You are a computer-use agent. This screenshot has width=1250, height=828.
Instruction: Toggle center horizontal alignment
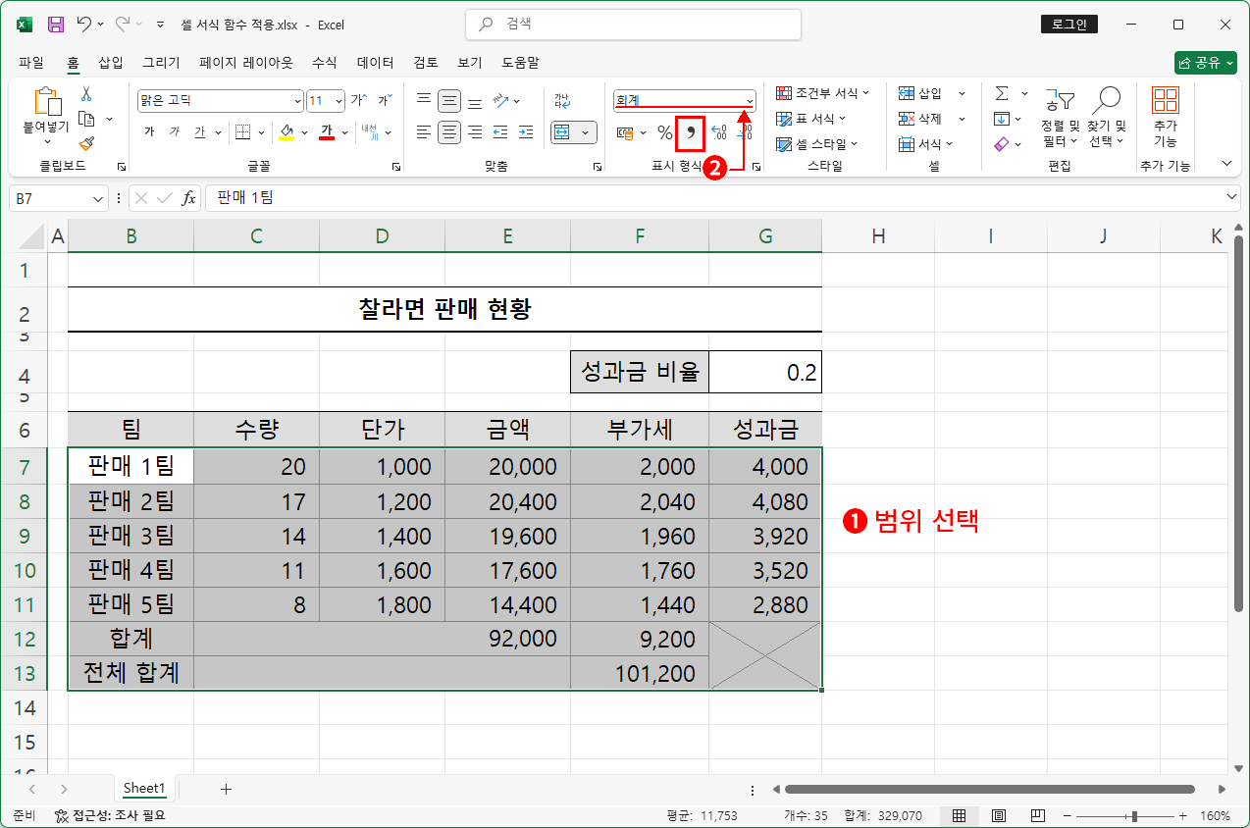point(449,131)
